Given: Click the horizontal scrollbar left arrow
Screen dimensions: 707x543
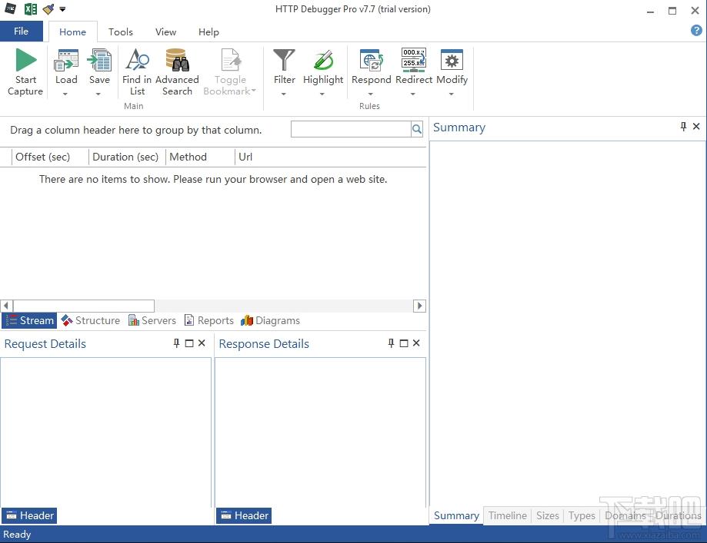Looking at the screenshot, I should point(6,306).
